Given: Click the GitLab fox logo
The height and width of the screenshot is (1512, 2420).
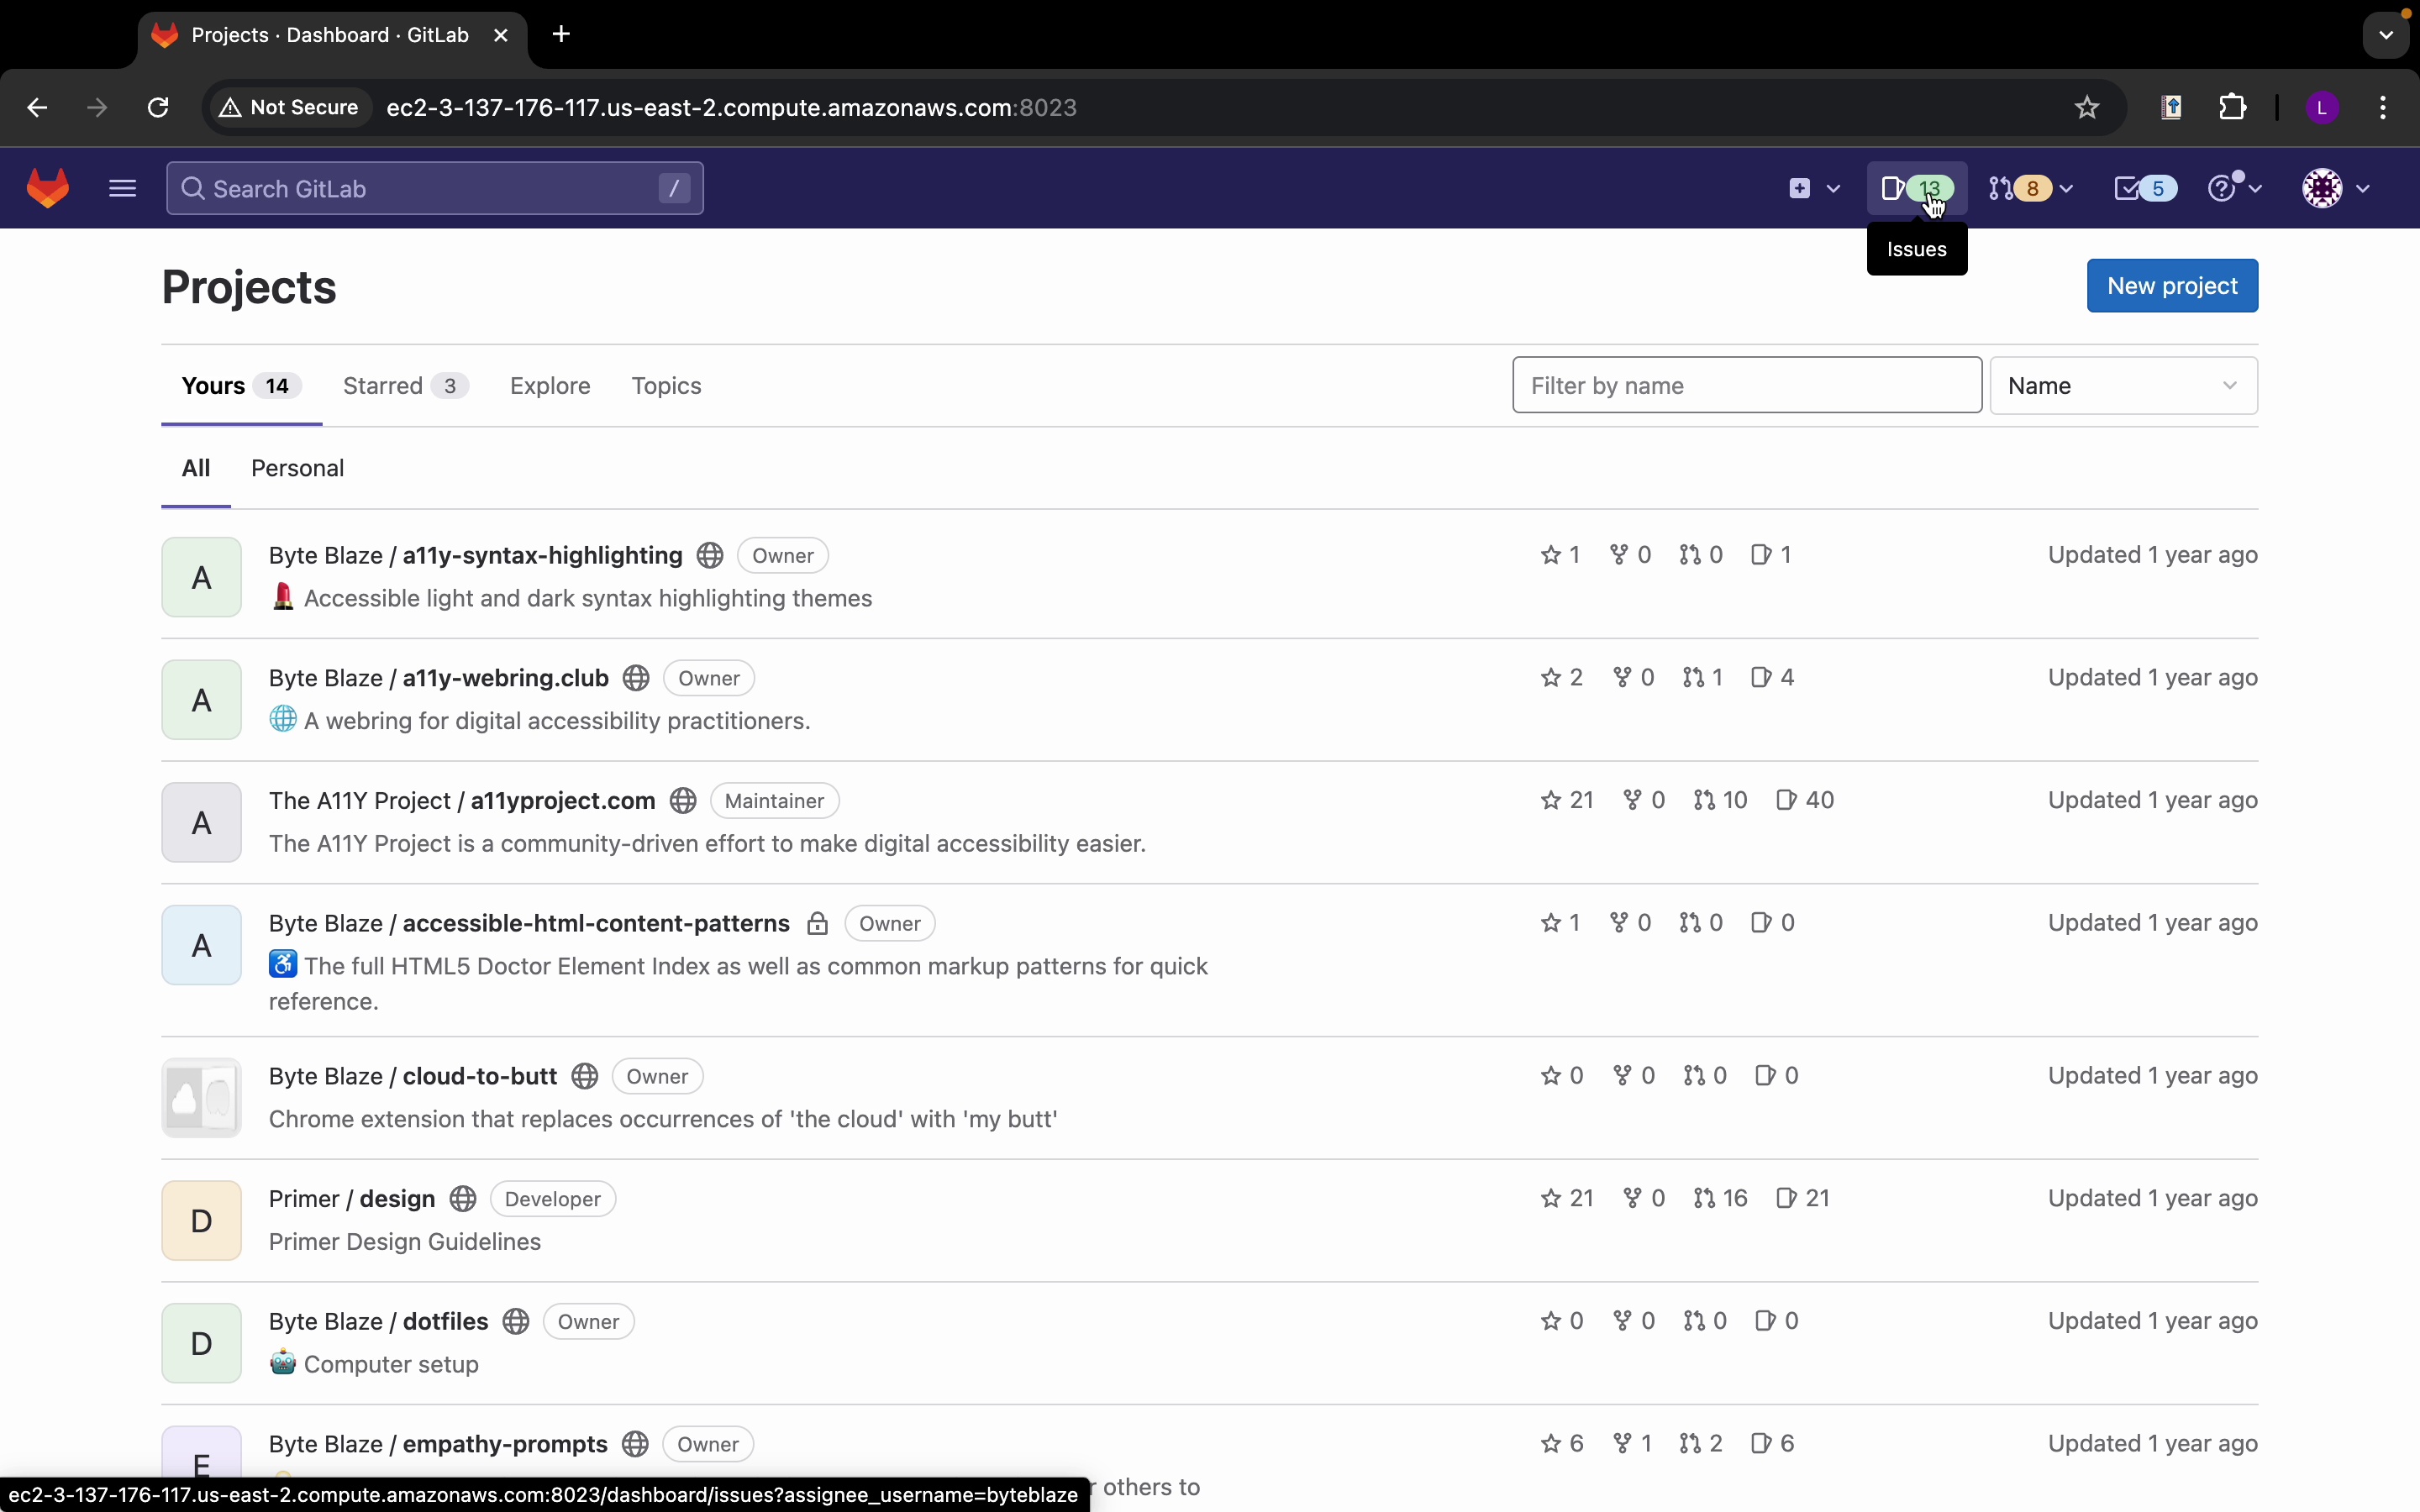Looking at the screenshot, I should point(48,188).
